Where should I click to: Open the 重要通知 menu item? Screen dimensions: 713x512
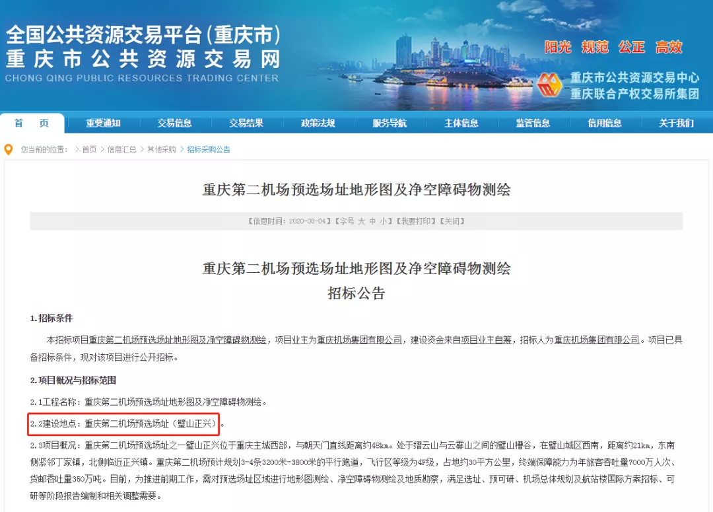click(103, 123)
